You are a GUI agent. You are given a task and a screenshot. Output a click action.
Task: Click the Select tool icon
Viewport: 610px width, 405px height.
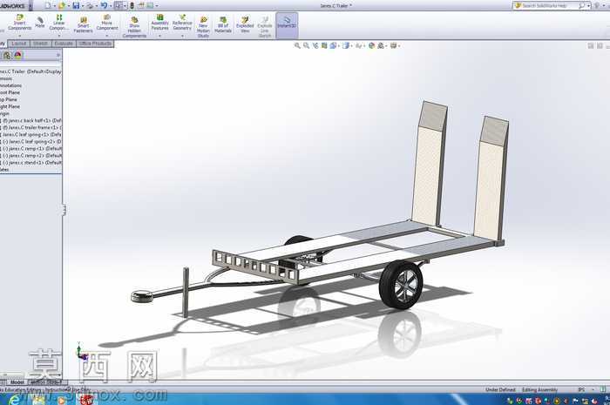pyautogui.click(x=119, y=5)
